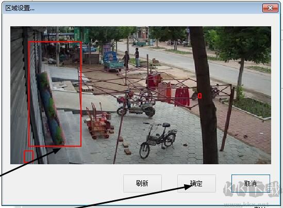Close the 区域设置 dialog window
This screenshot has width=283, height=208.
click(x=270, y=8)
